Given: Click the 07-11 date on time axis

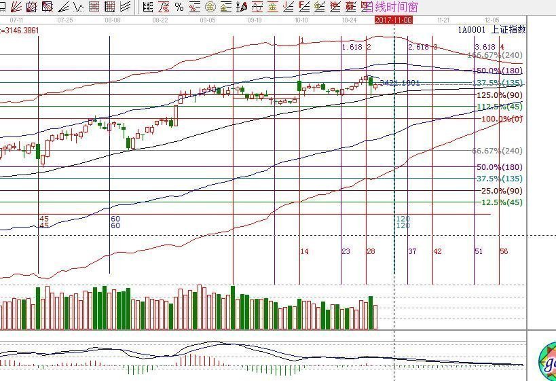Looking at the screenshot, I should [16, 20].
